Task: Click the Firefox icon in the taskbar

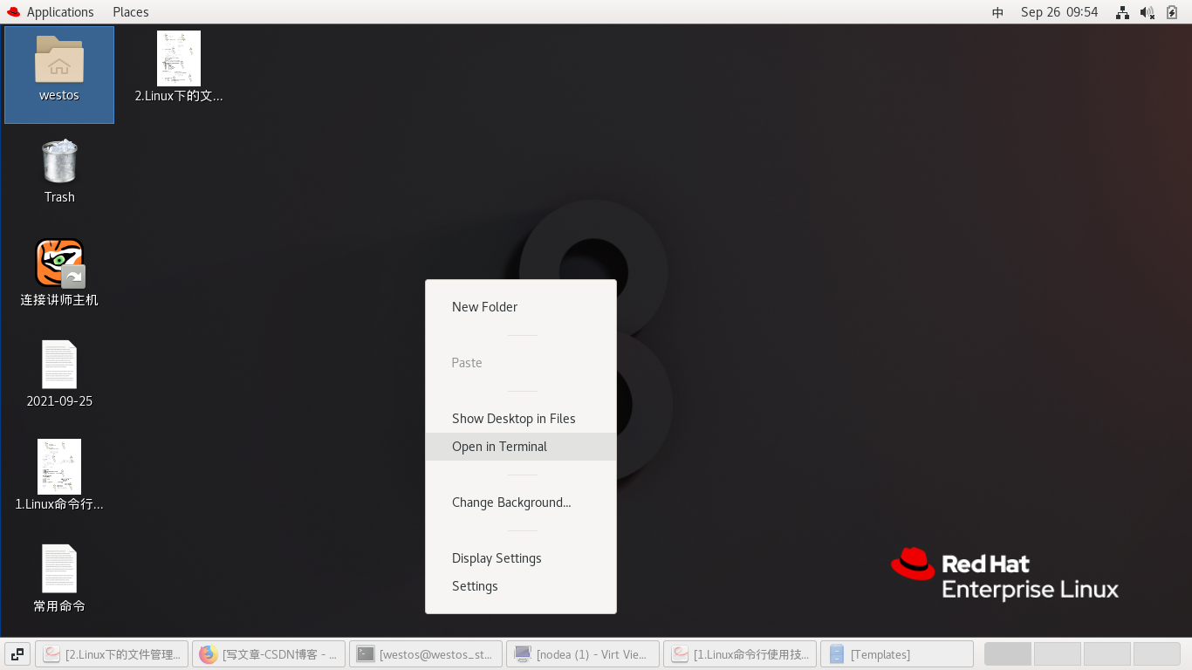Action: point(208,654)
